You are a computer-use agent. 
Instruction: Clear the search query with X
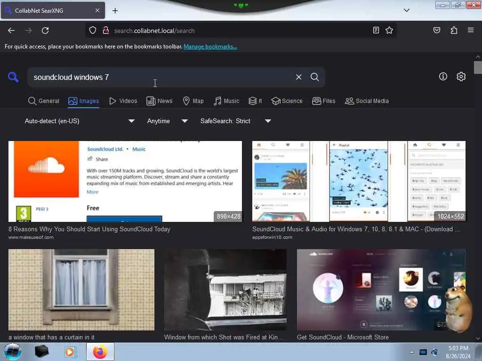(x=298, y=77)
